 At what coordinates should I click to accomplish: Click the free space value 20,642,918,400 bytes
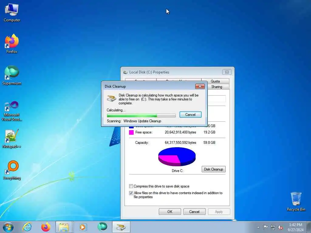(x=180, y=132)
